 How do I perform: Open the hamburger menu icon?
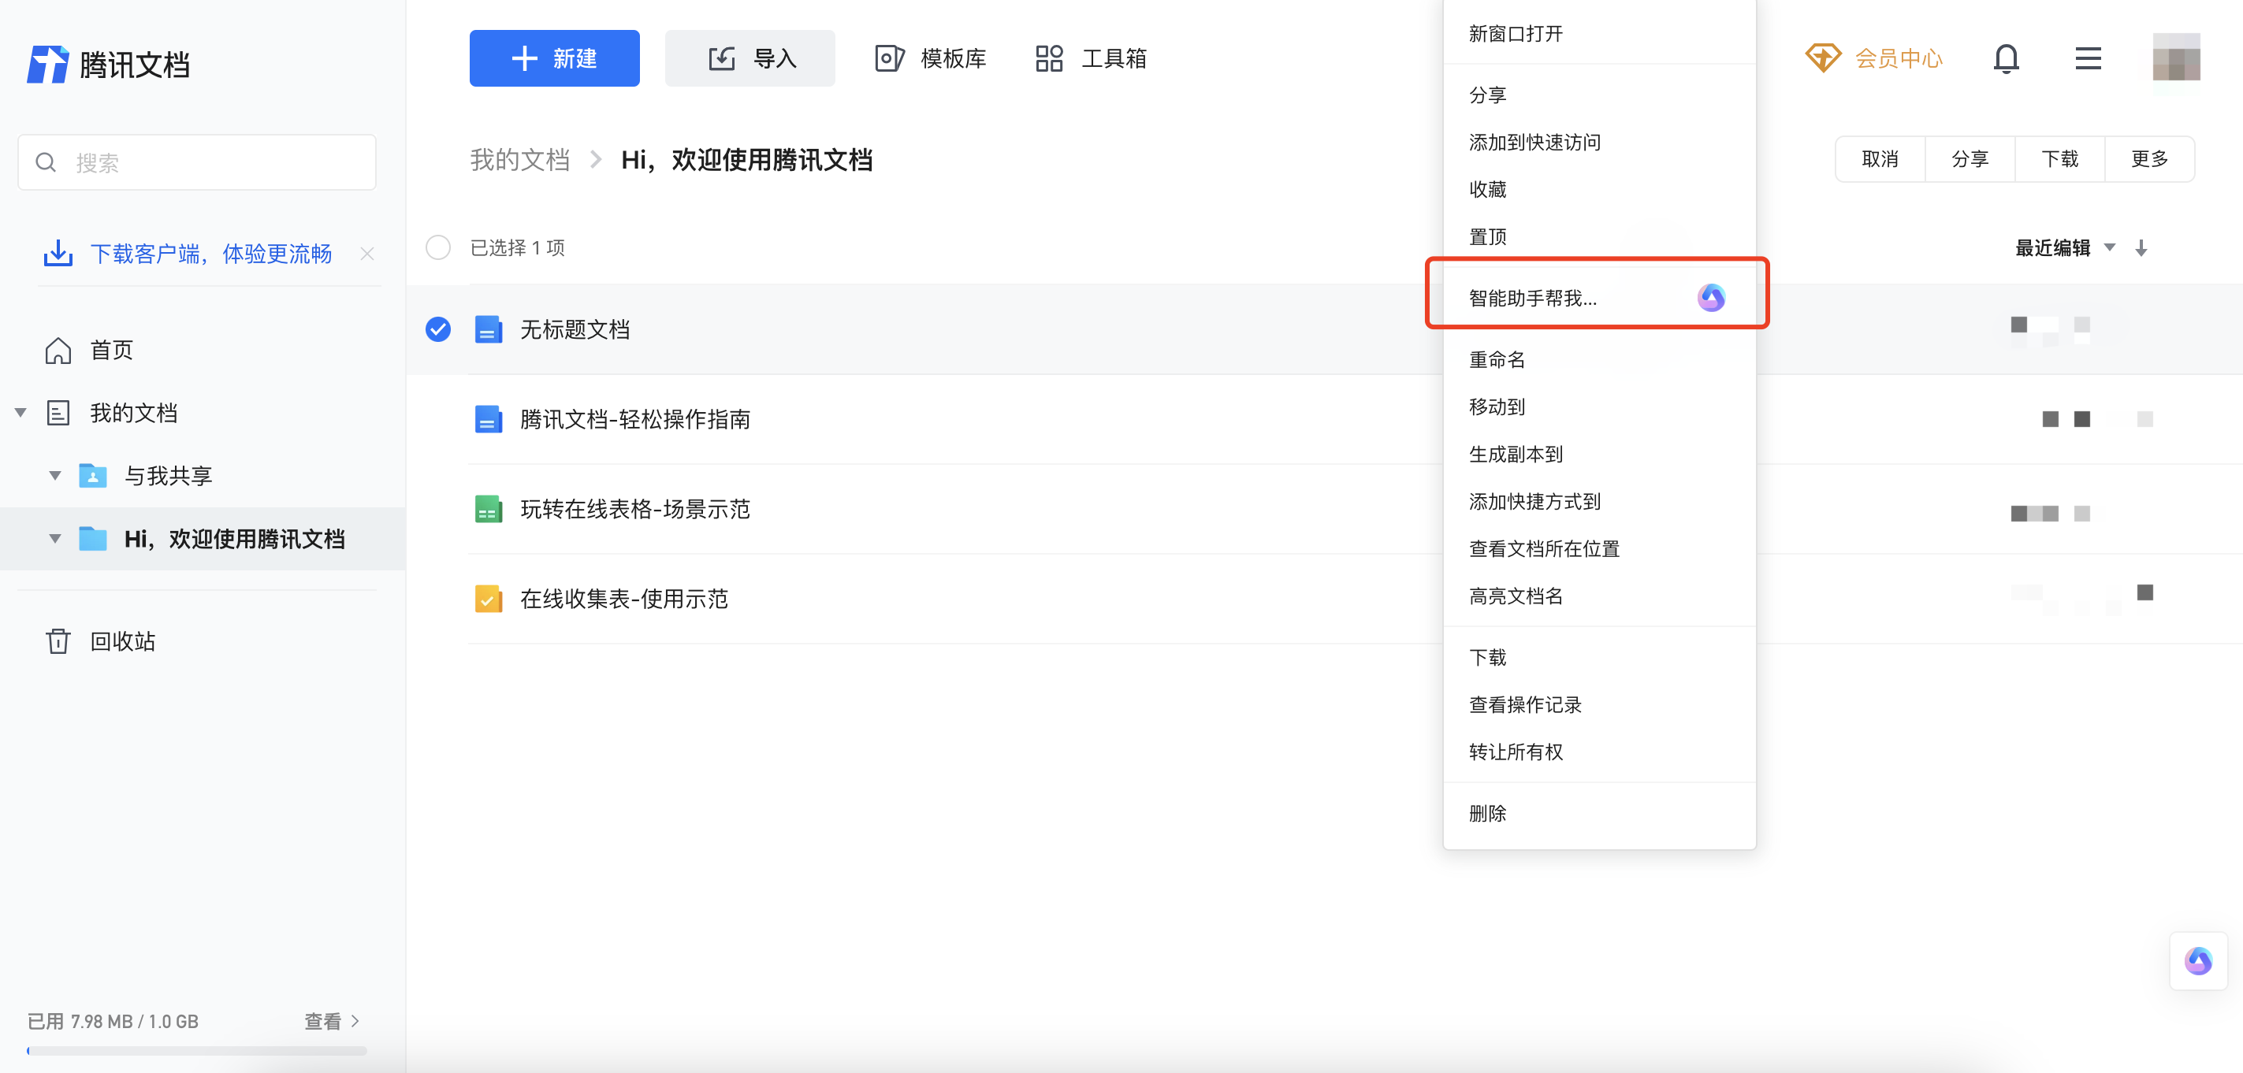point(2087,58)
